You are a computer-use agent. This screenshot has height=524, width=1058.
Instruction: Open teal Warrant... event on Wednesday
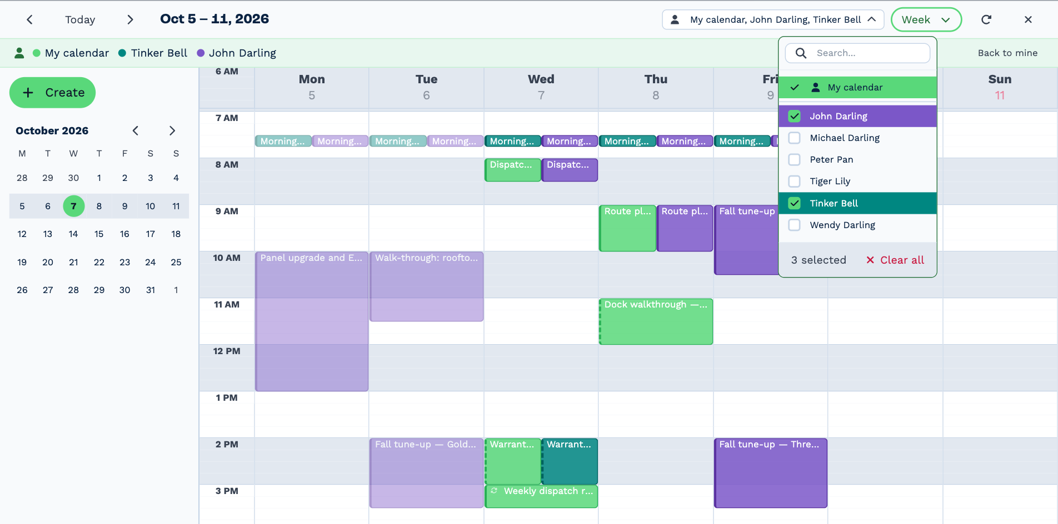point(570,461)
